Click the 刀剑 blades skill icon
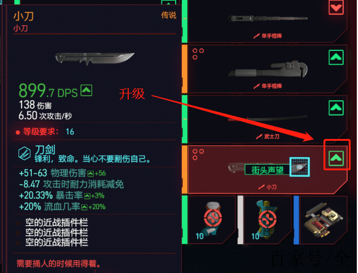 coord(25,153)
